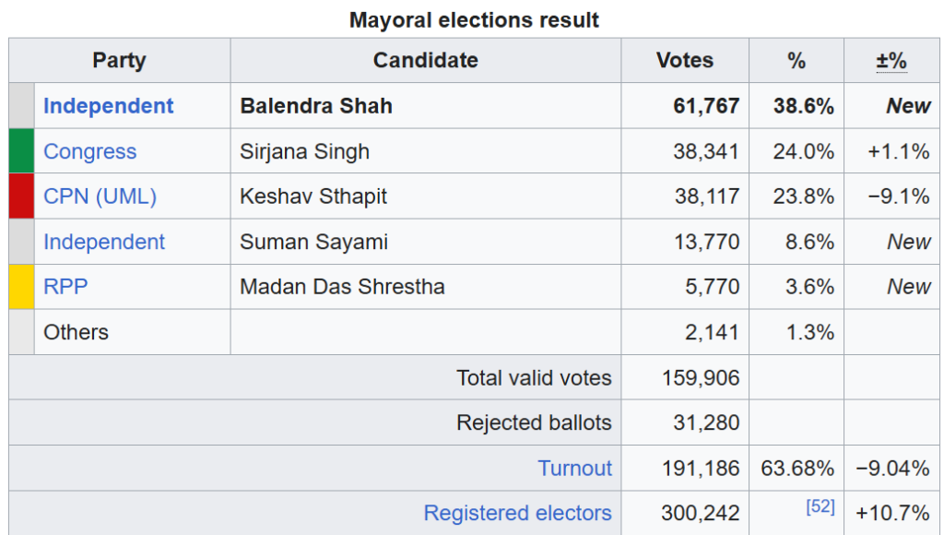Click the green Congress color swatch
The width and height of the screenshot is (944, 535).
20,151
